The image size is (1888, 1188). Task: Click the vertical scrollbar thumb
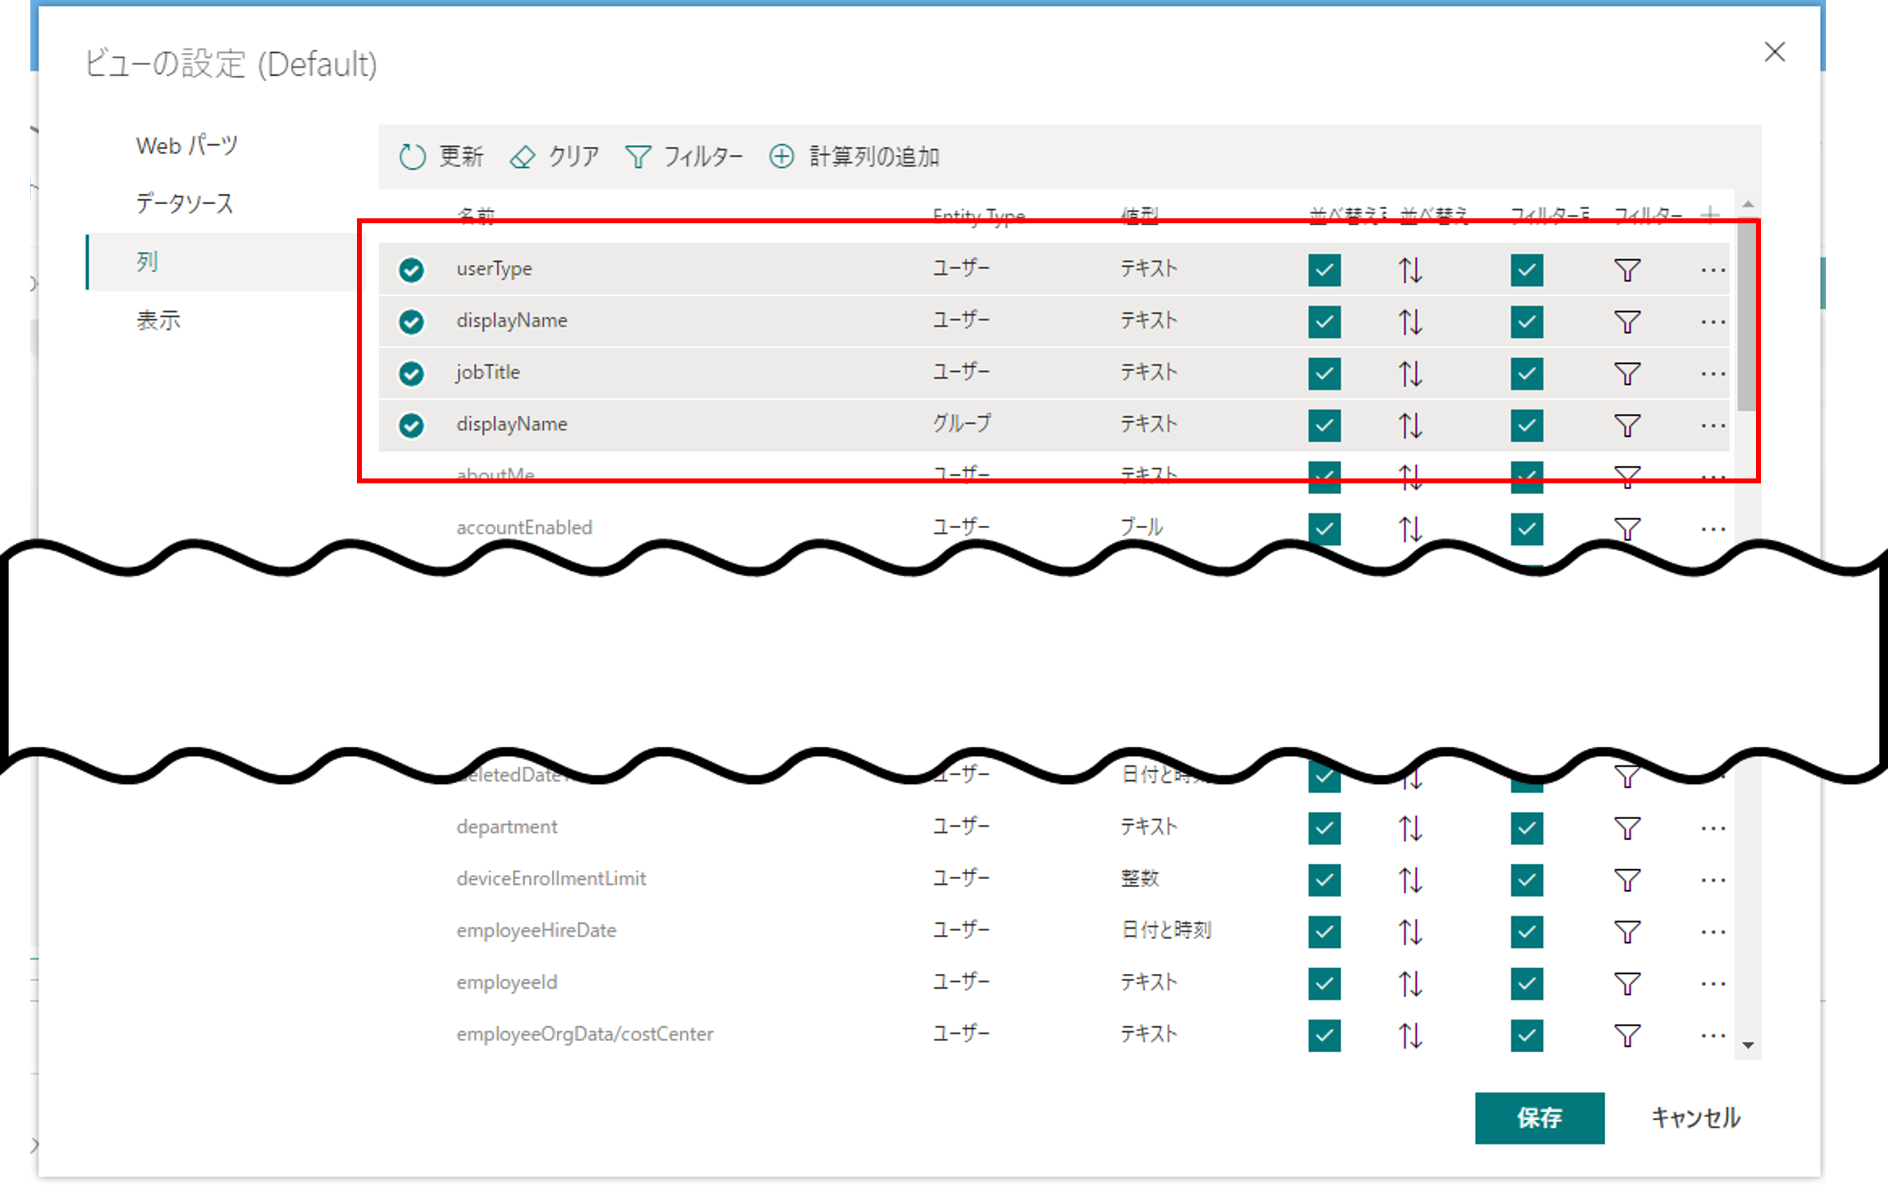click(1747, 314)
